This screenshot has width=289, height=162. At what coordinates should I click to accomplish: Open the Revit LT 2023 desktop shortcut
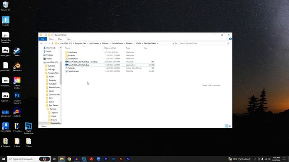pyautogui.click(x=5, y=127)
